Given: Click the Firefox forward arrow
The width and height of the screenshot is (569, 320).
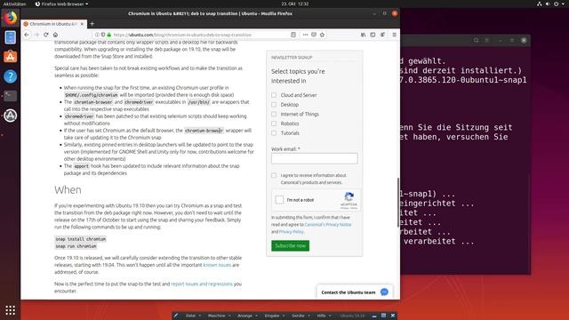Looking at the screenshot, I should point(36,35).
